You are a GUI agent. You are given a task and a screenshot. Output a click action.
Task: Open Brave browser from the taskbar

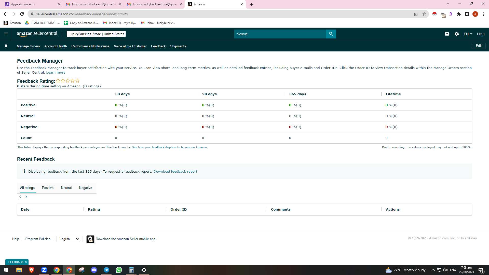pos(32,270)
